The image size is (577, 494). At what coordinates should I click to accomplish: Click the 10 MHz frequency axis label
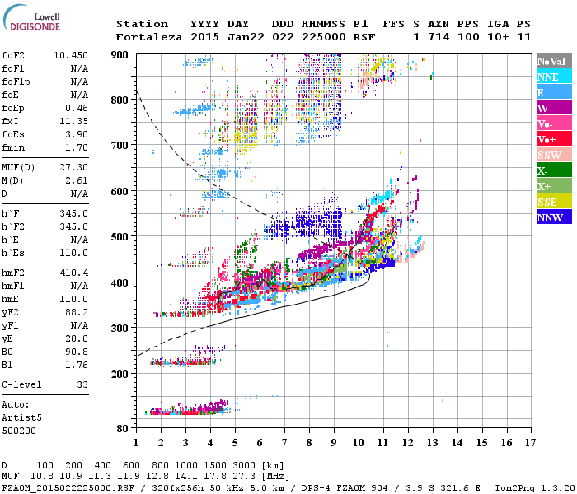(359, 443)
